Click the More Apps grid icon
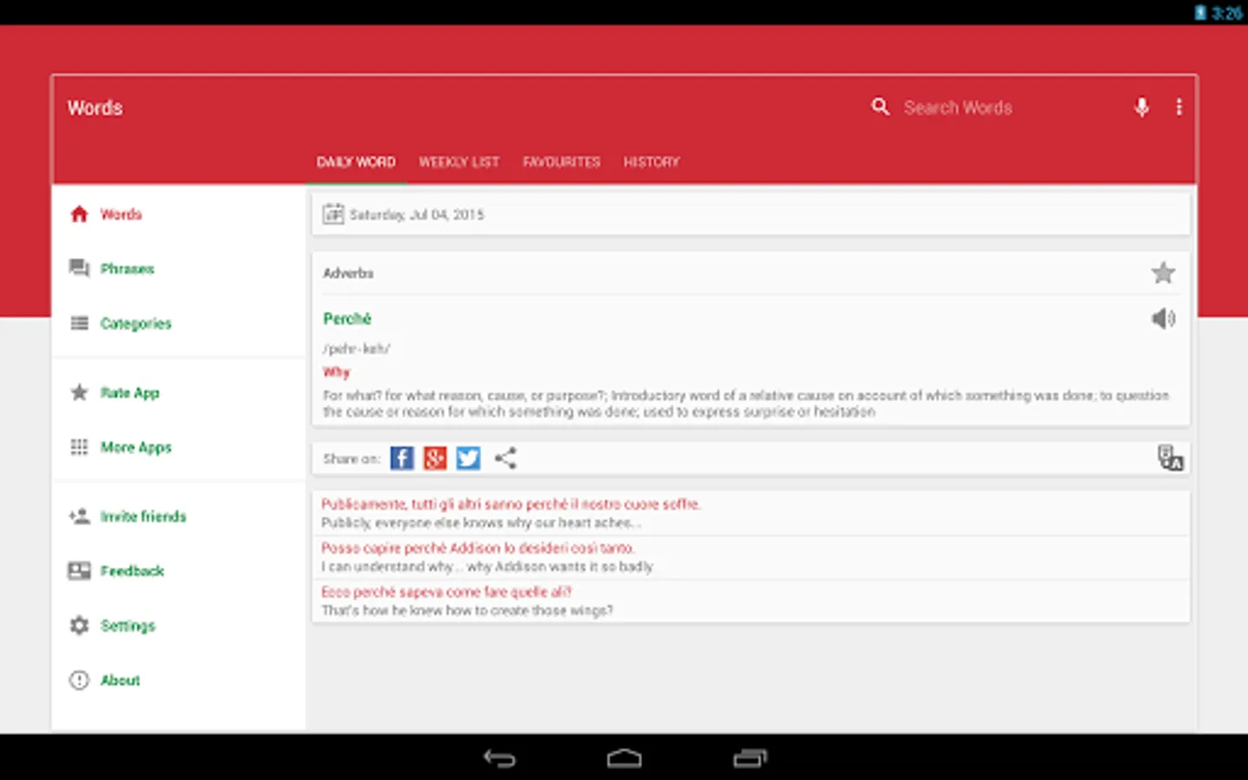The height and width of the screenshot is (780, 1248). pyautogui.click(x=79, y=447)
